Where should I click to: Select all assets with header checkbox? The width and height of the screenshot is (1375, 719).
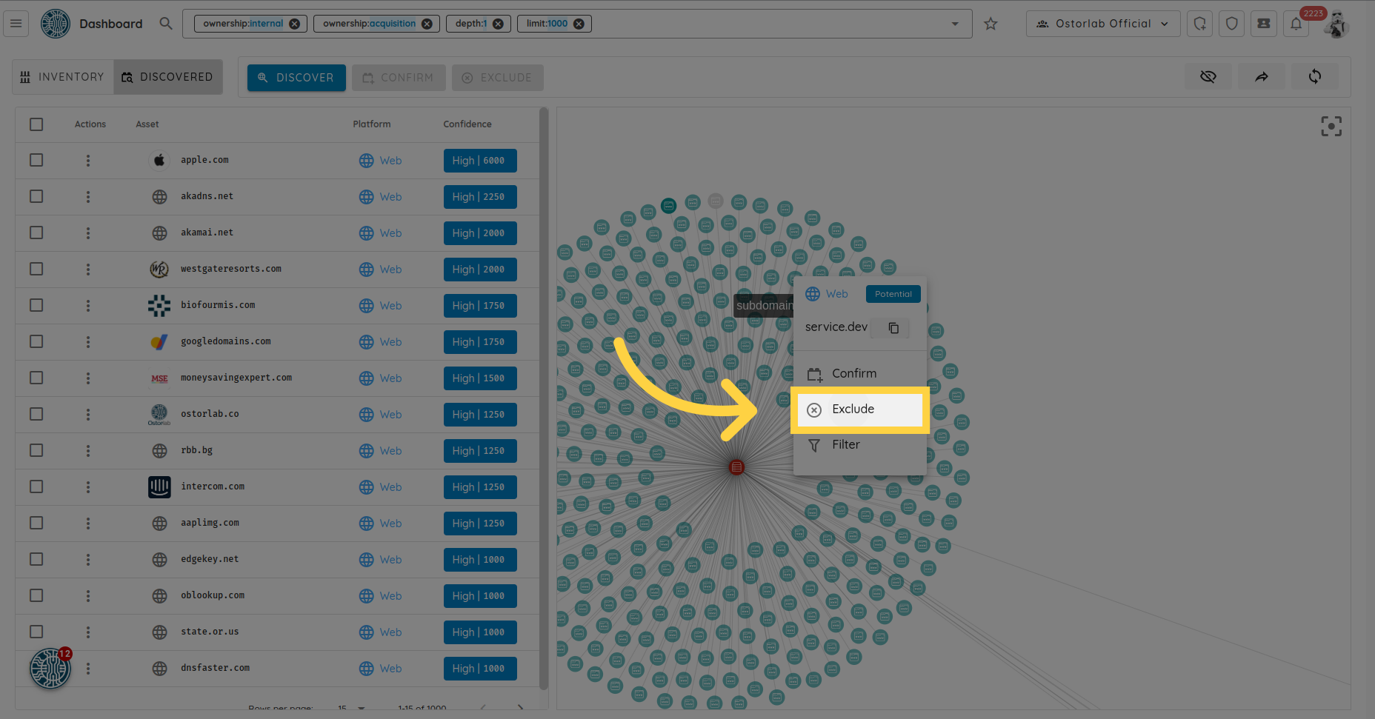point(36,124)
